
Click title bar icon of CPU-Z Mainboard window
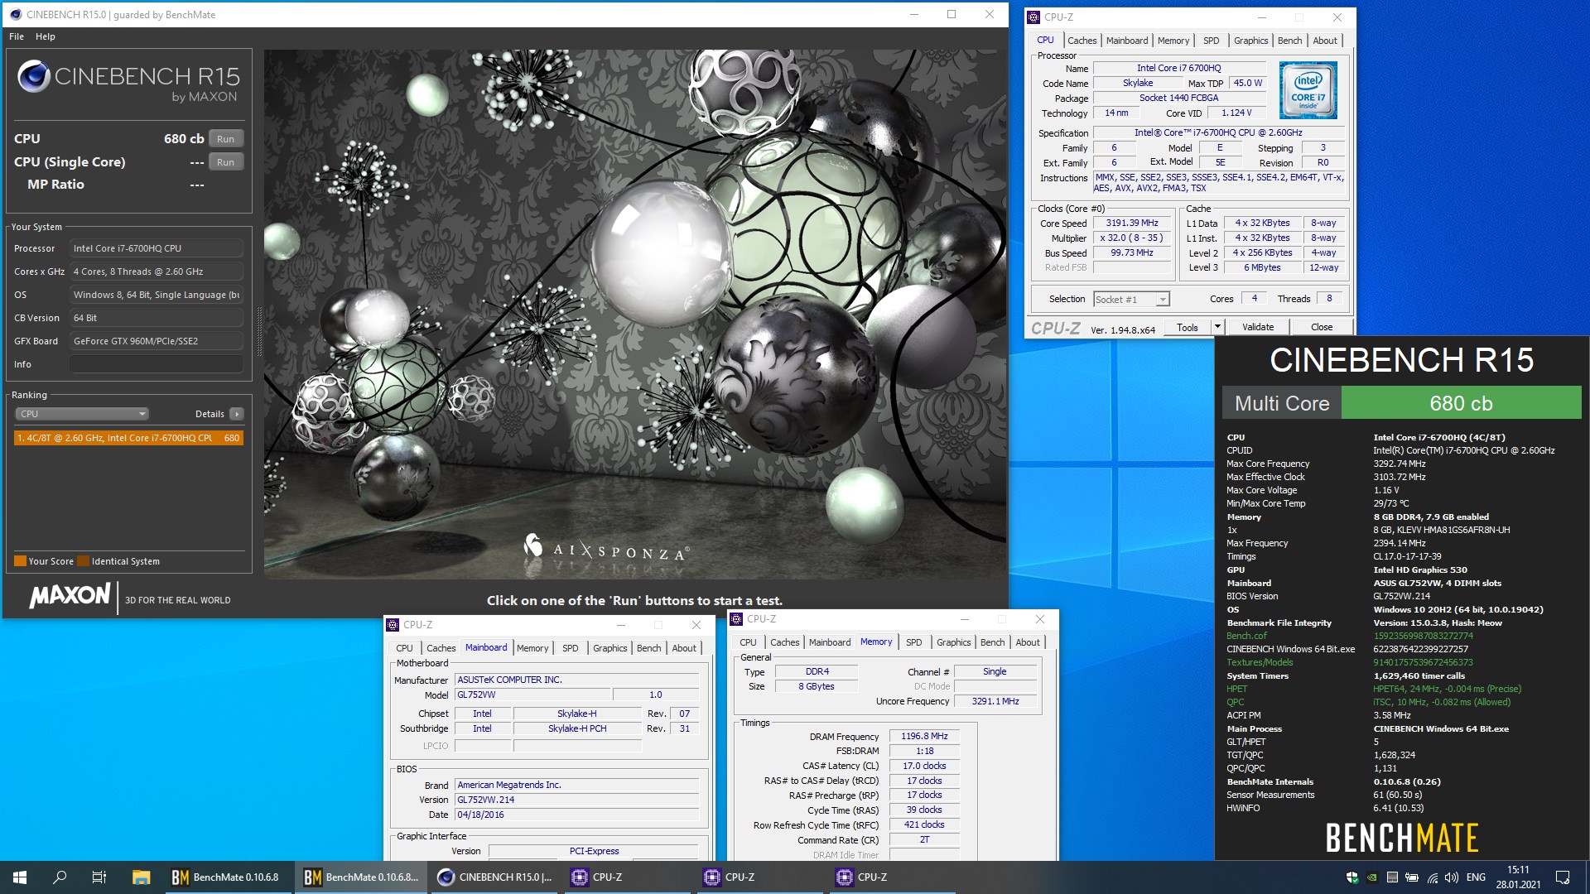pos(393,625)
